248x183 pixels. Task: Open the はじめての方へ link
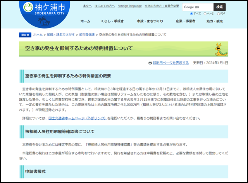point(105,6)
